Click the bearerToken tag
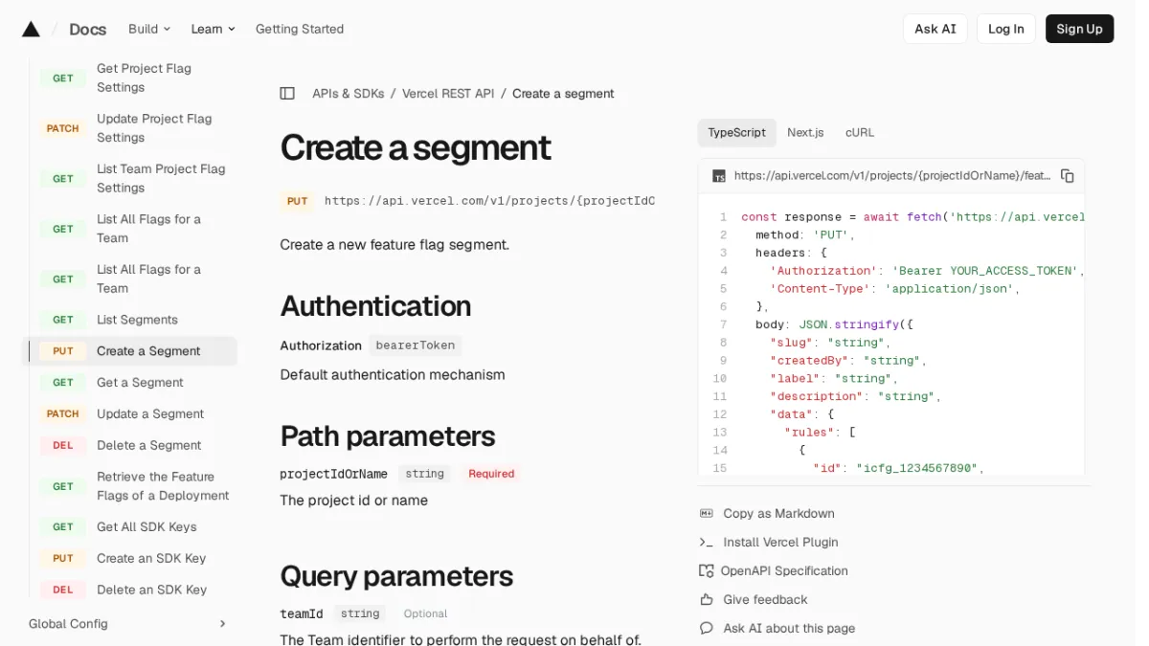 click(416, 345)
